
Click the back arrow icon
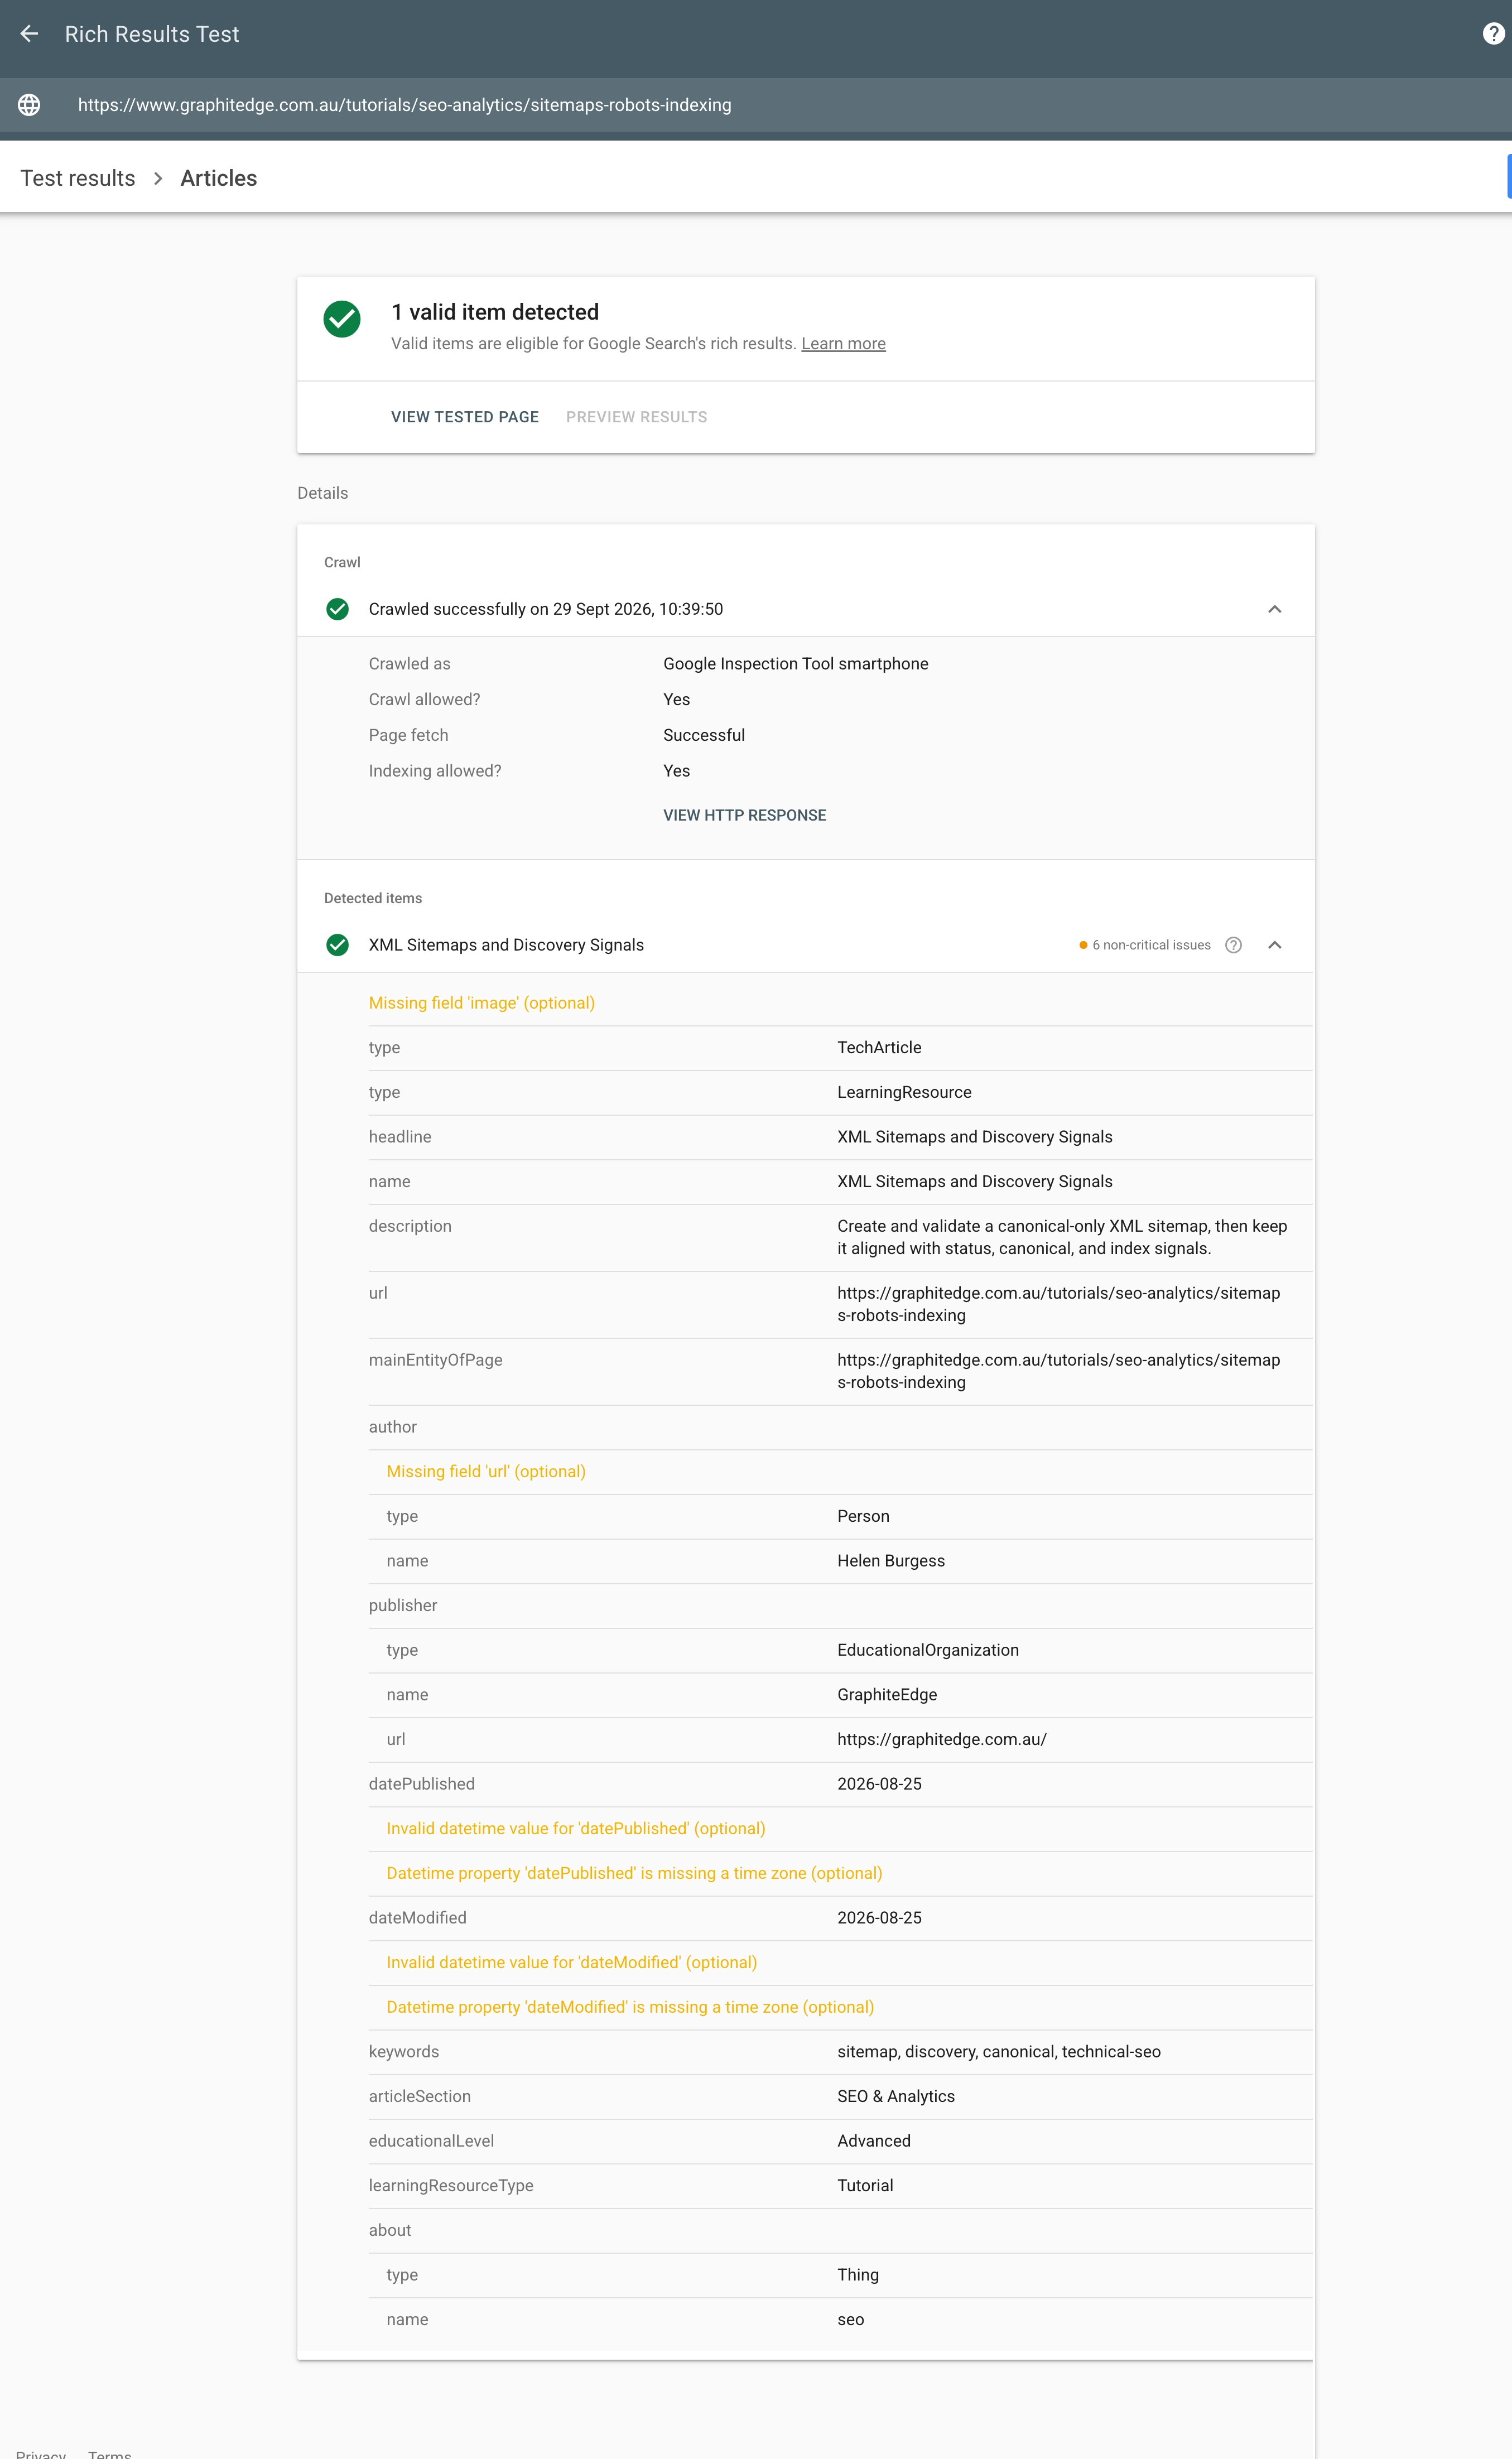point(29,34)
